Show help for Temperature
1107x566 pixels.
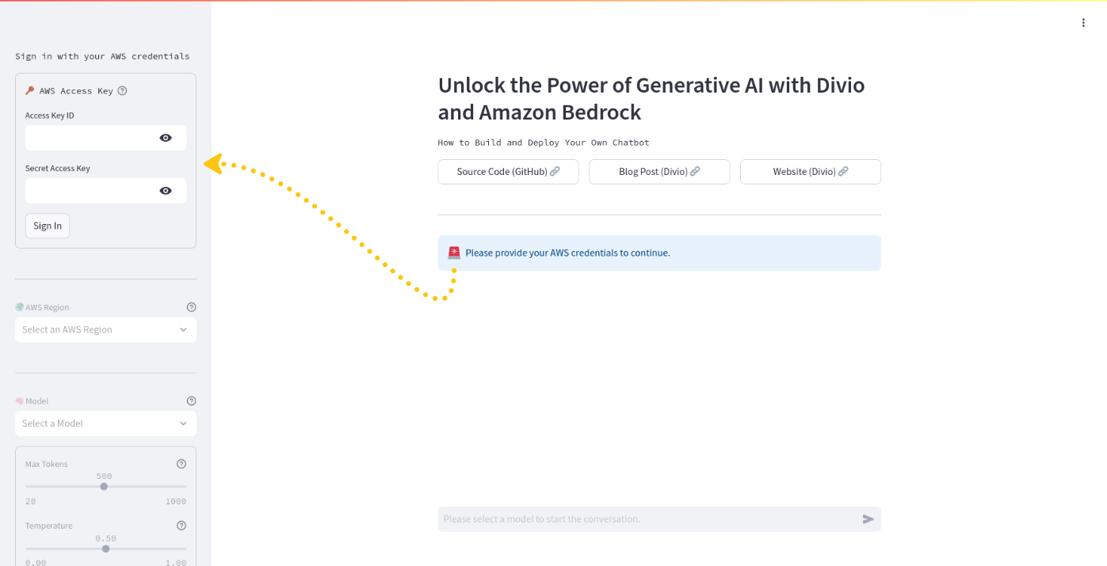tap(181, 526)
